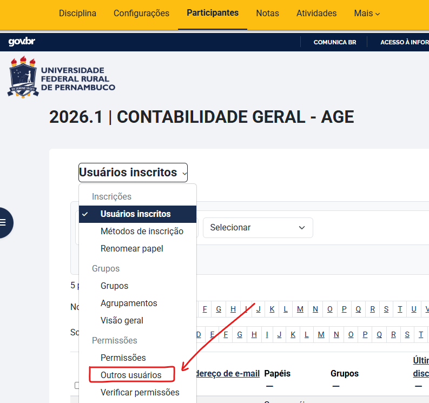Screen dimensions: 429x403
Task: Filter surname by letter Q
Action: click(379, 334)
